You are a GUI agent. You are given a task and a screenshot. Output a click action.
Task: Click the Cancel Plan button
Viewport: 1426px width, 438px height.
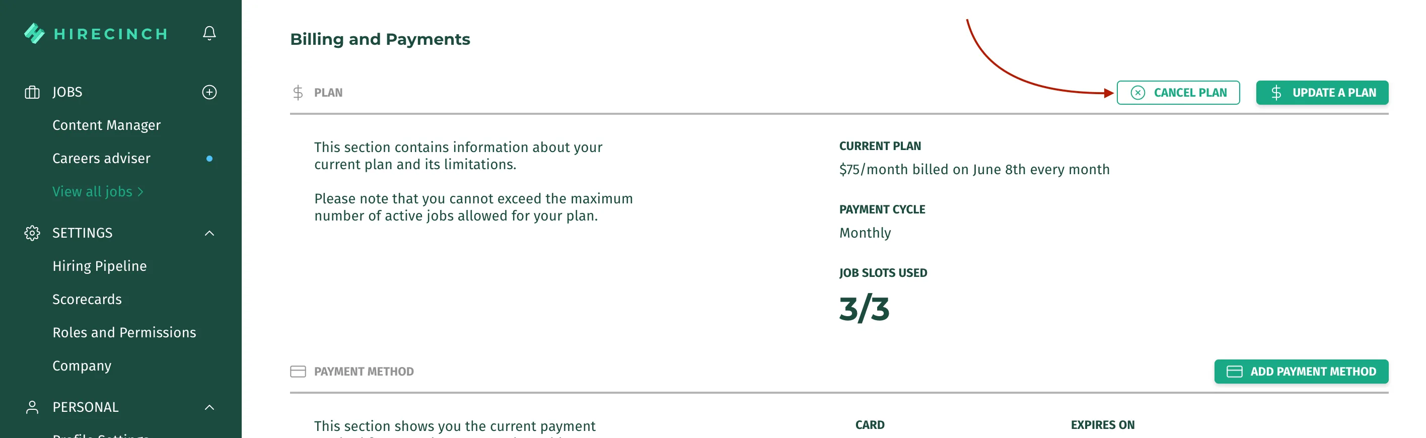coord(1178,93)
